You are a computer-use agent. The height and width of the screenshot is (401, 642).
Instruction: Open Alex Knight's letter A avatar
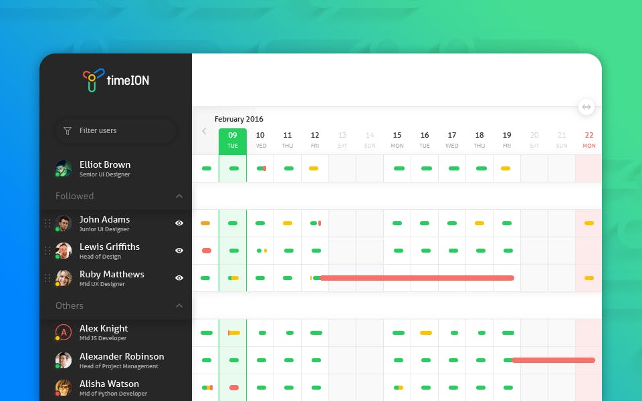[x=64, y=333]
